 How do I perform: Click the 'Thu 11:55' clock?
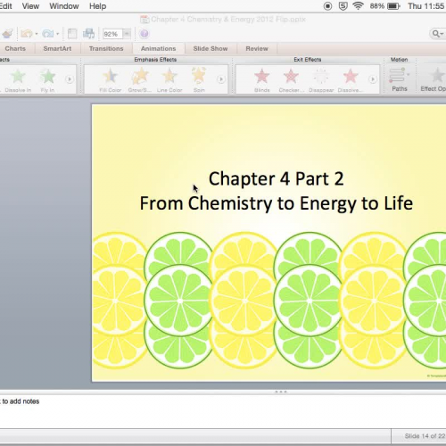tap(426, 6)
